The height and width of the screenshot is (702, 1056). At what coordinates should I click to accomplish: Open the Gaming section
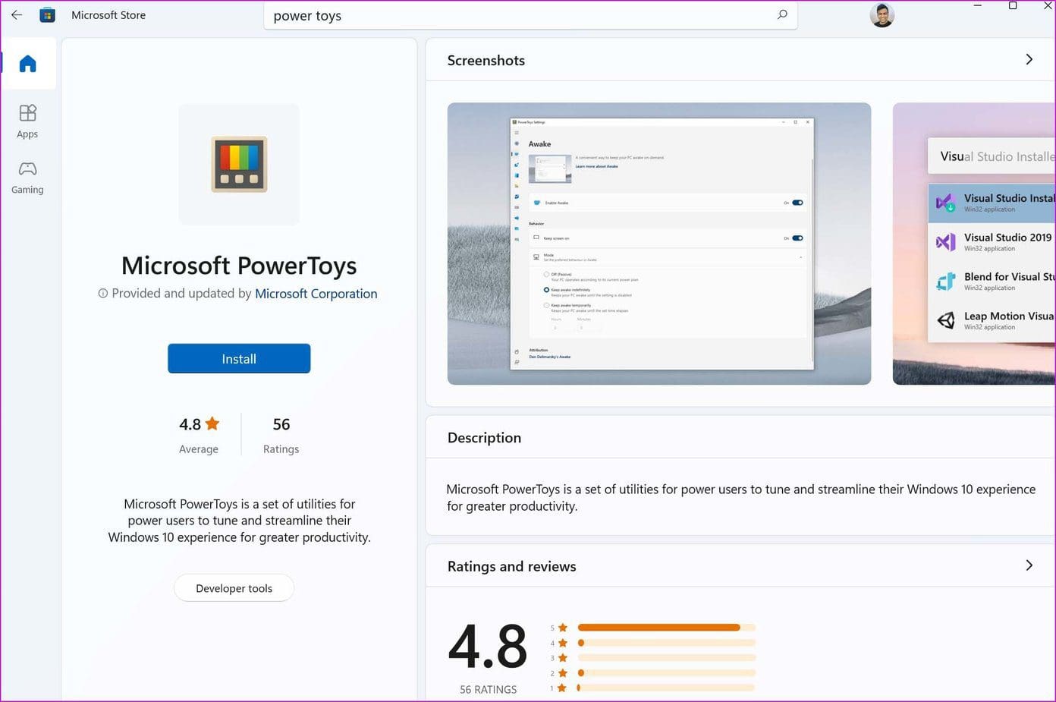pyautogui.click(x=28, y=178)
